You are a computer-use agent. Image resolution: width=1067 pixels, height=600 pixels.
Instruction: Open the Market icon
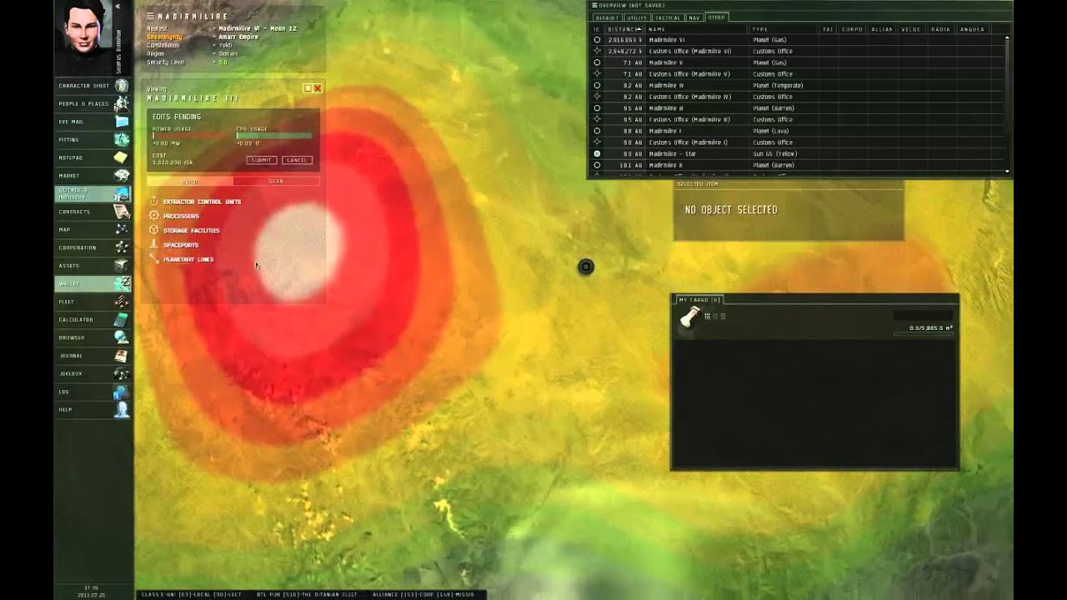click(x=122, y=176)
